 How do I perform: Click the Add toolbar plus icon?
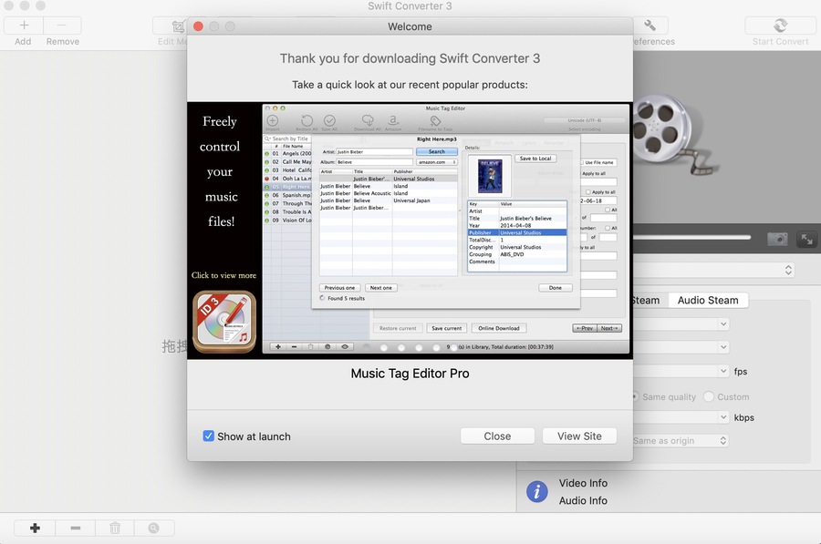(x=24, y=26)
